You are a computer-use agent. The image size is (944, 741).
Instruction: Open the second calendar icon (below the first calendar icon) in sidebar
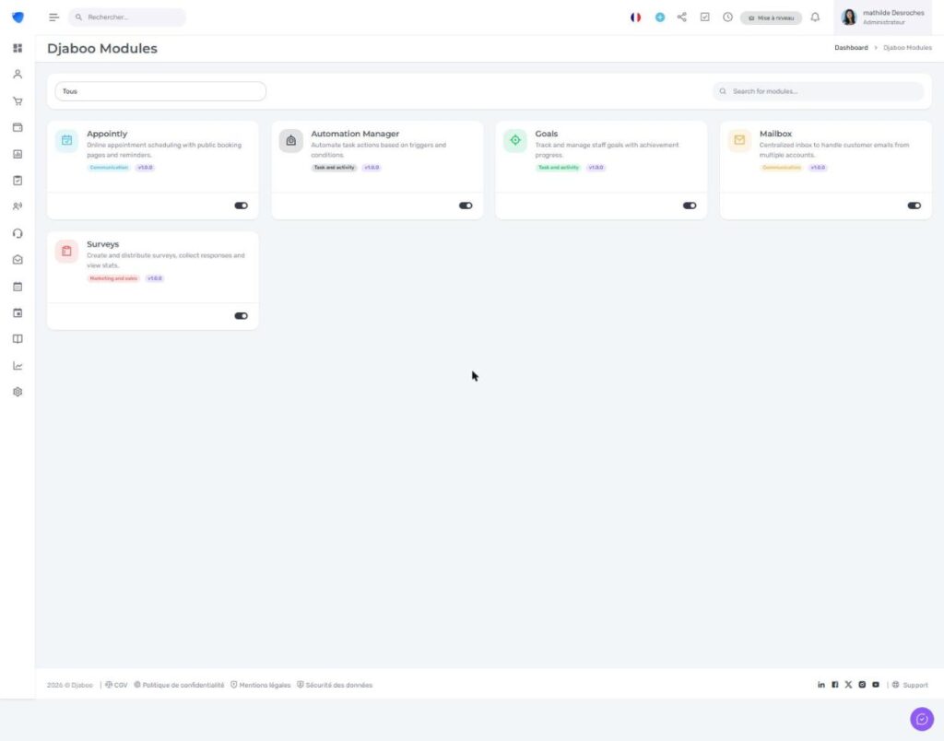[18, 313]
